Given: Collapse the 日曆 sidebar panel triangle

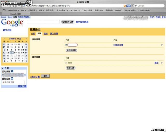Looking at the screenshot, I should (x=2, y=68).
